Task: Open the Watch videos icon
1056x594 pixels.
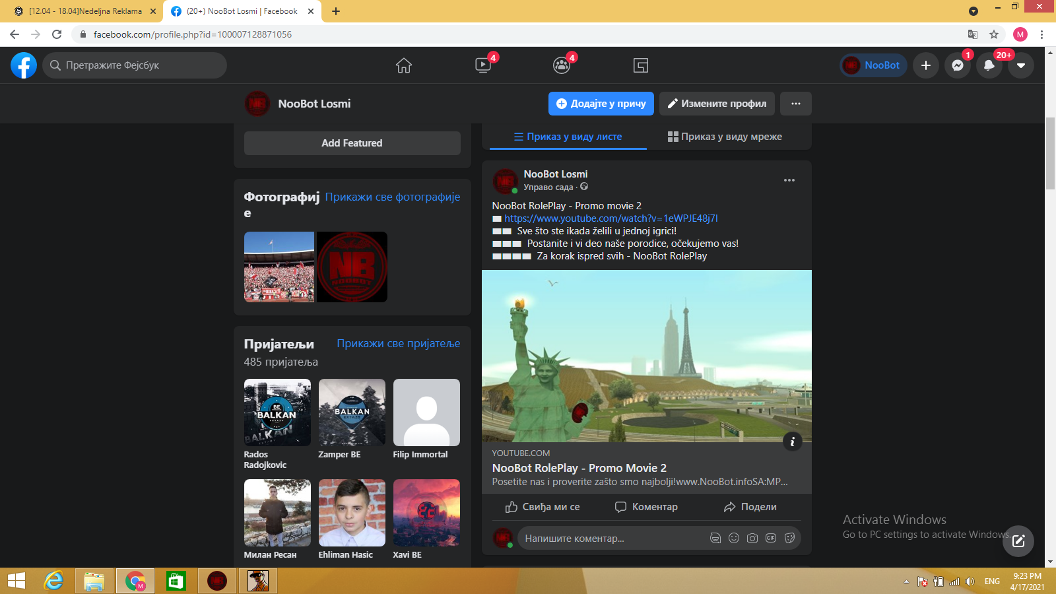Action: pos(483,65)
